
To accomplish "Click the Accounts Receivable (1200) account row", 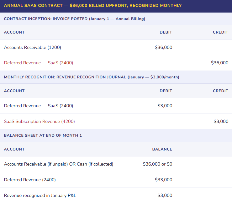I will pyautogui.click(x=33, y=48).
